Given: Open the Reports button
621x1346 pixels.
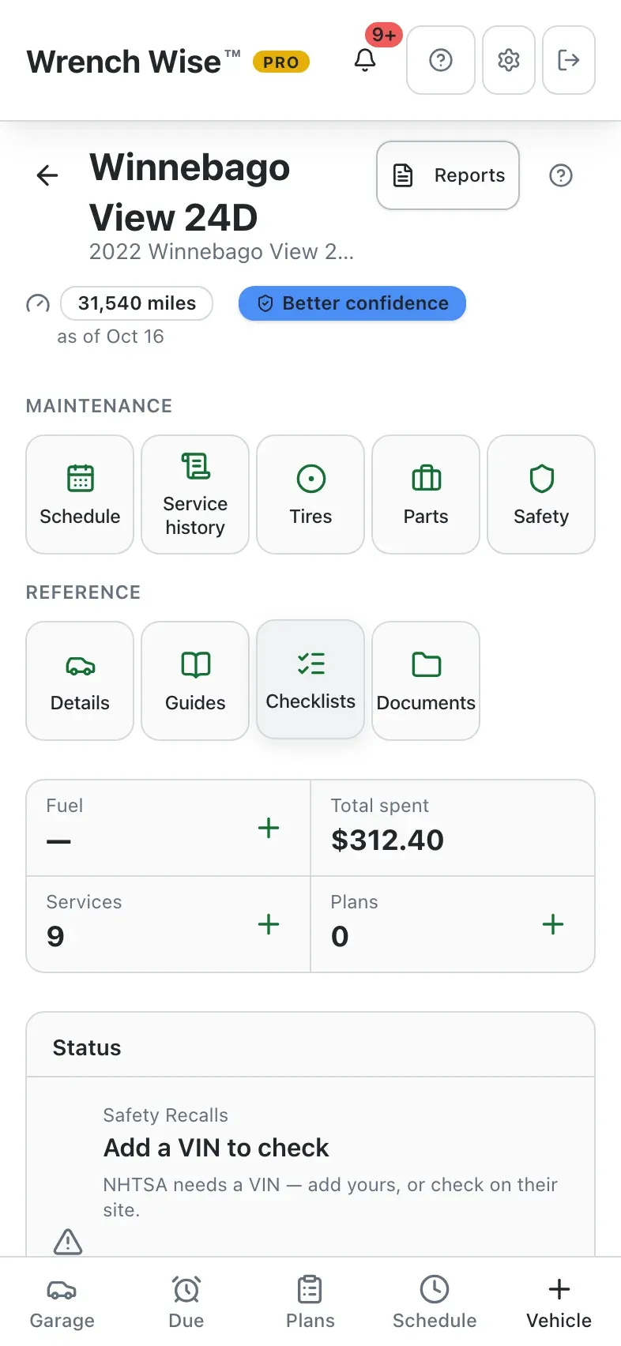Looking at the screenshot, I should point(448,175).
